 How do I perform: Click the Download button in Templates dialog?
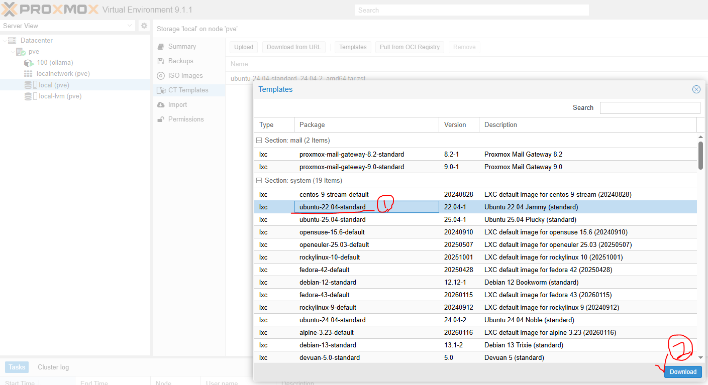point(683,371)
